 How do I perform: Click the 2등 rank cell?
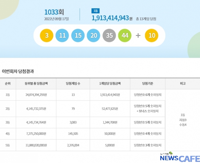pos(8,109)
